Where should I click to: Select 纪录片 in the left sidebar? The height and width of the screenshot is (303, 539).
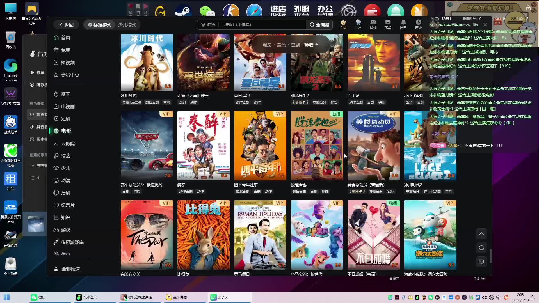[67, 205]
